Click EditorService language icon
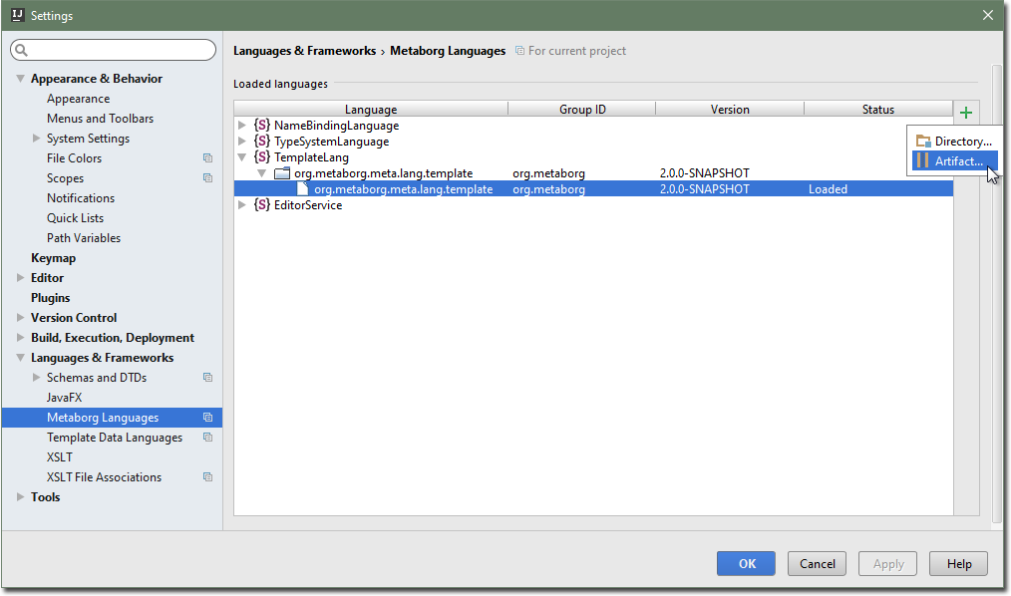Viewport: 1011px width, 596px height. (x=262, y=205)
